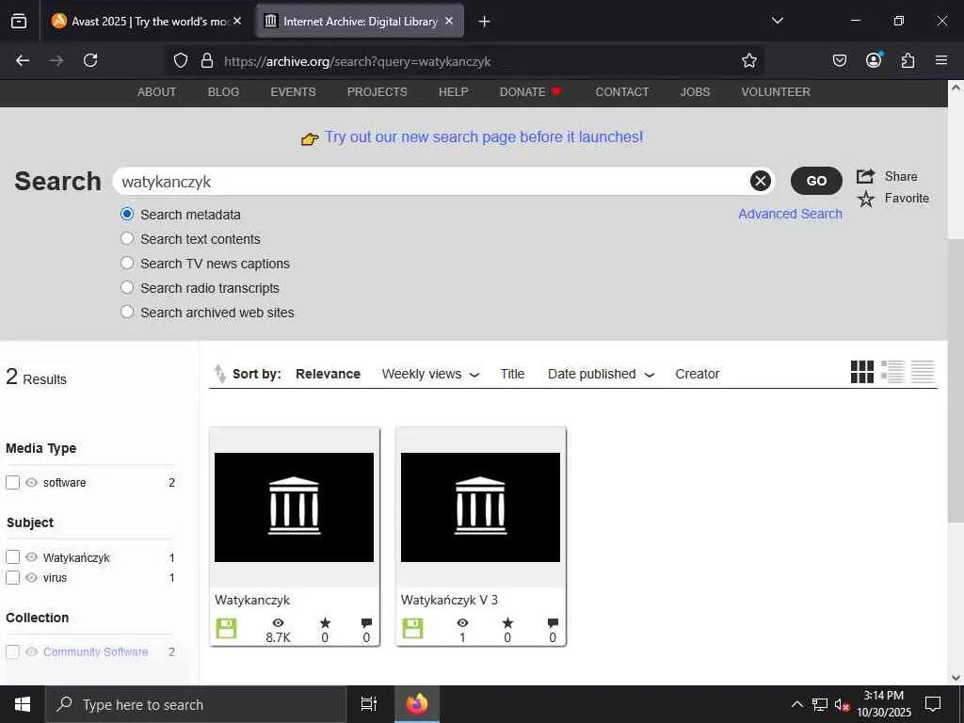Check the virus subject checkbox

click(13, 577)
